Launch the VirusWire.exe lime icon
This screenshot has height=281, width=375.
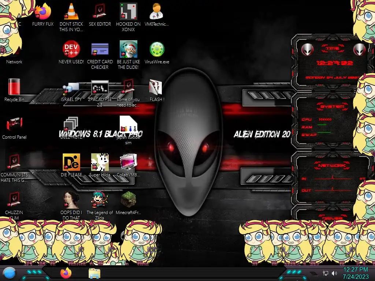(157, 49)
